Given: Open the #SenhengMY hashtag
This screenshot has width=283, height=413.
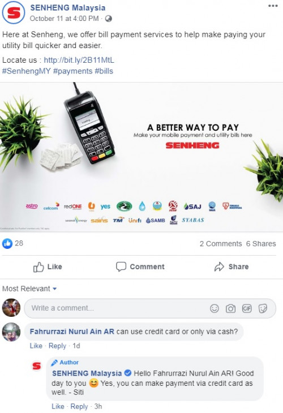Looking at the screenshot, I should click(x=27, y=71).
